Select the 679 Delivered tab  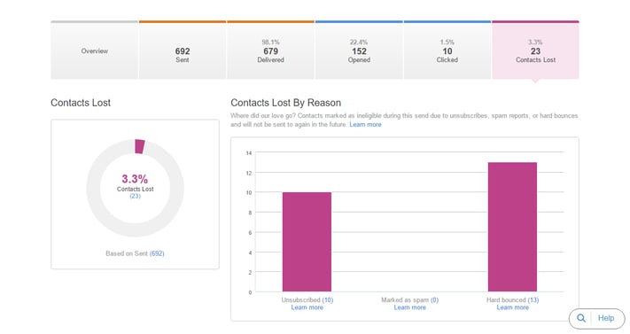(271, 50)
